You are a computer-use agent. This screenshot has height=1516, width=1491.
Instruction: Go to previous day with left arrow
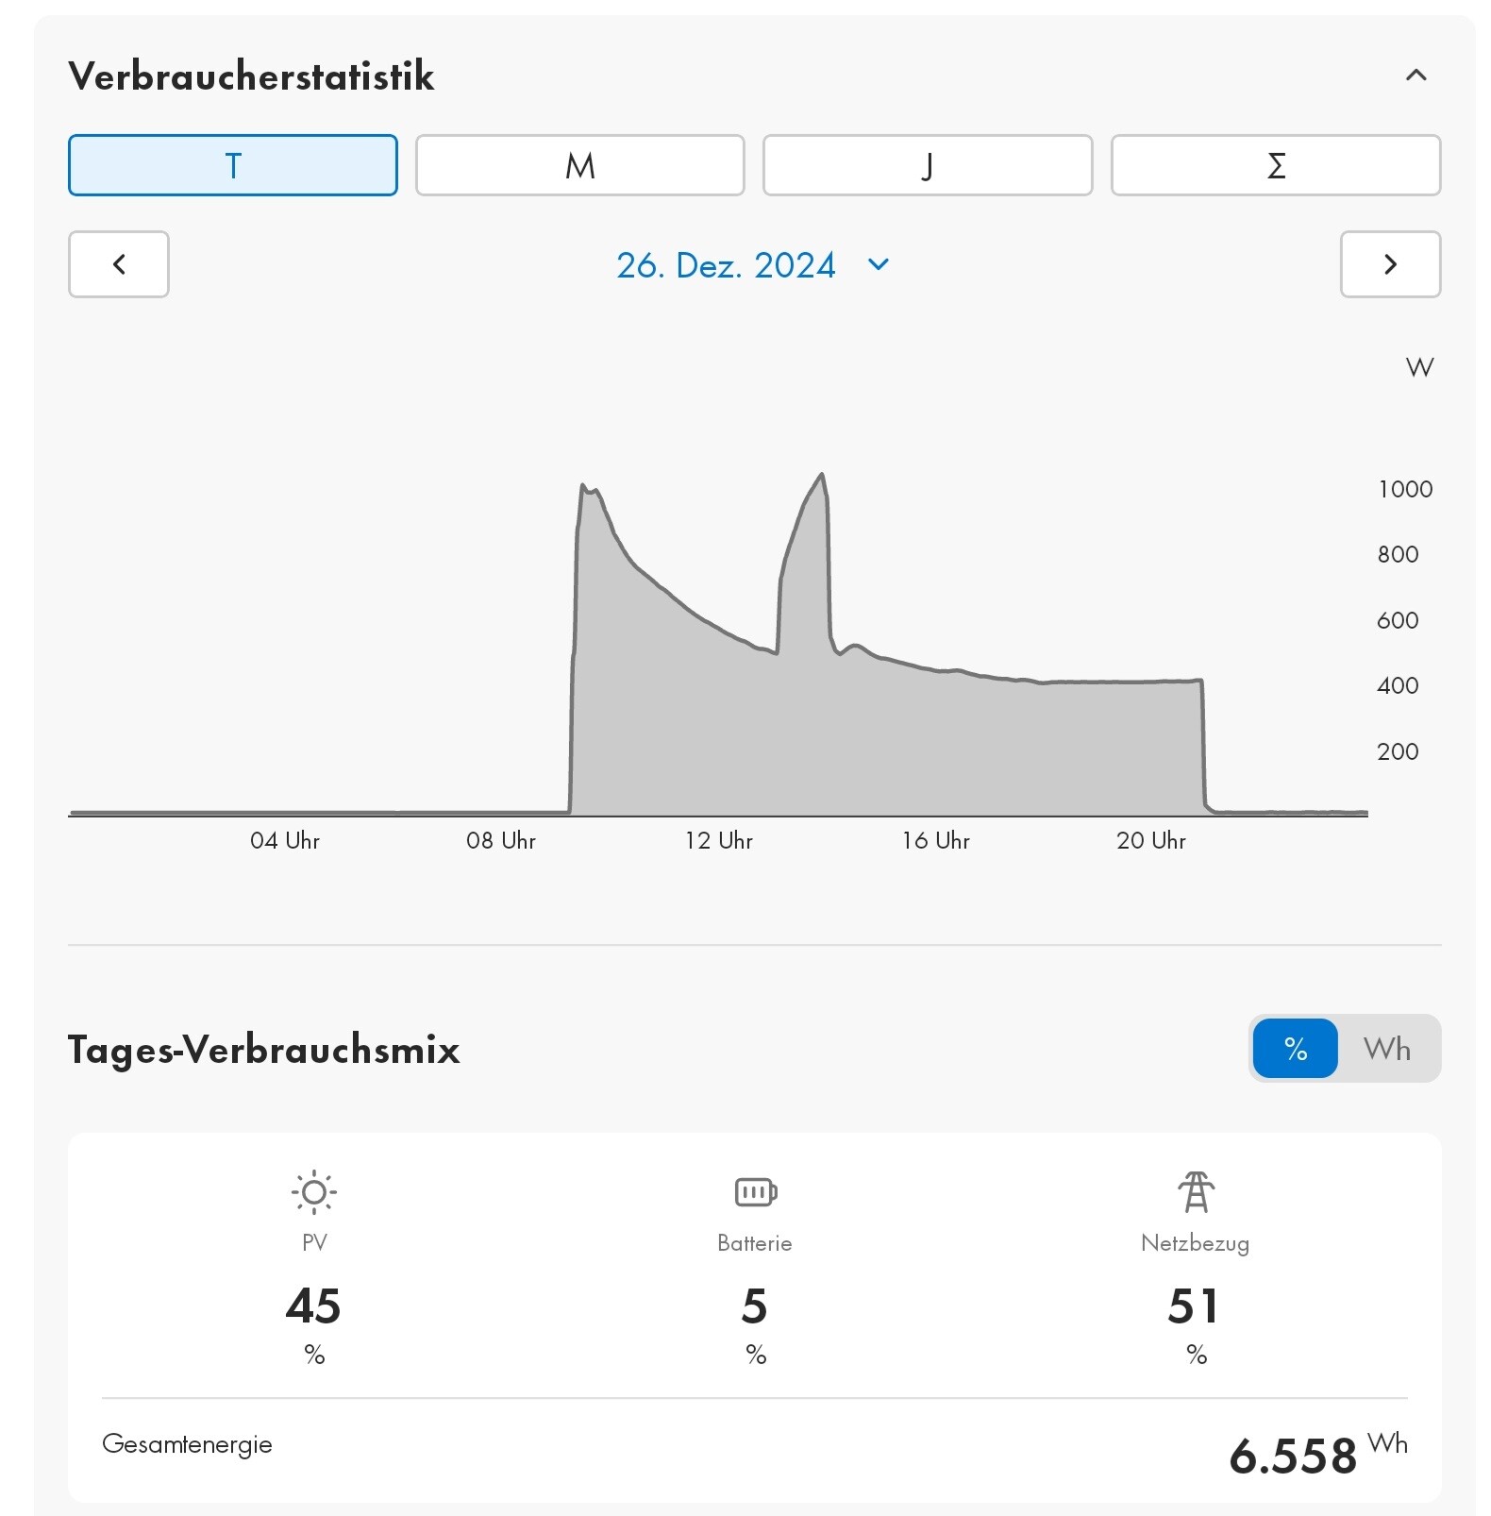(x=119, y=264)
